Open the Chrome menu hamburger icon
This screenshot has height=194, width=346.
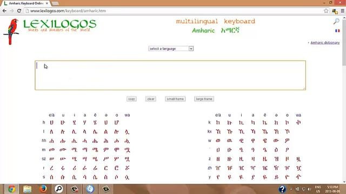342,11
